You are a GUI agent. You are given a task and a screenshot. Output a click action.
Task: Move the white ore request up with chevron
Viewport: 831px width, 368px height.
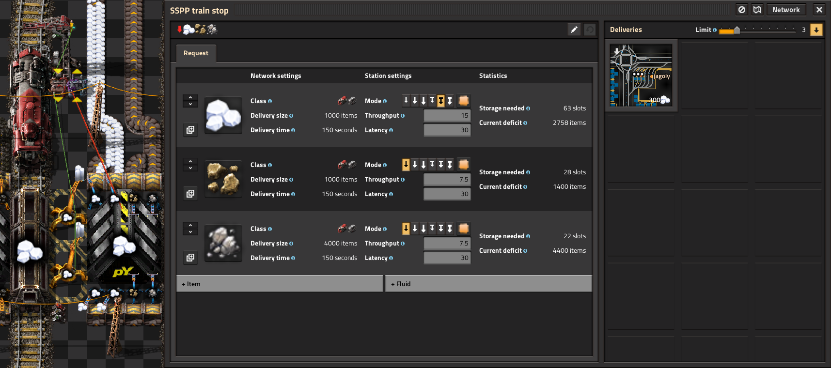pos(190,97)
